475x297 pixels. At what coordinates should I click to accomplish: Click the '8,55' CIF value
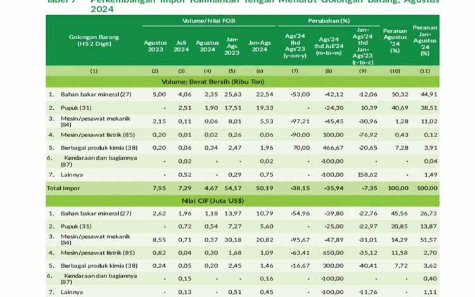point(160,239)
